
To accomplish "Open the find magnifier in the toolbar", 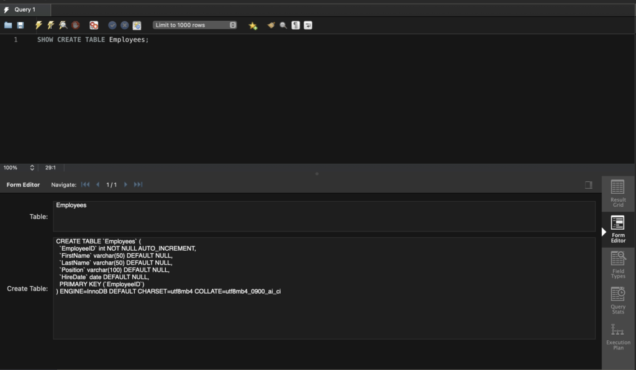I will (283, 25).
